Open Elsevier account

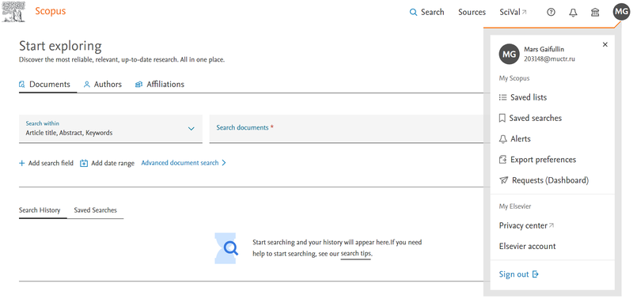click(x=527, y=246)
